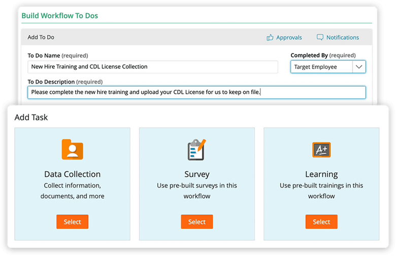The image size is (396, 256).
Task: Select the Learning task
Action: coord(321,222)
